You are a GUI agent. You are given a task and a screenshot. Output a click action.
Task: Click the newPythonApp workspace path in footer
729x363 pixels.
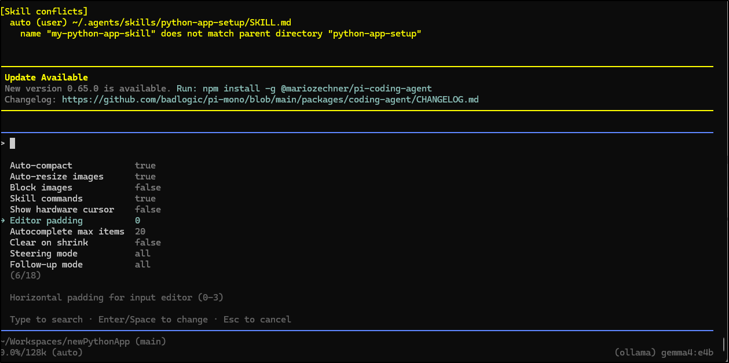(x=83, y=342)
